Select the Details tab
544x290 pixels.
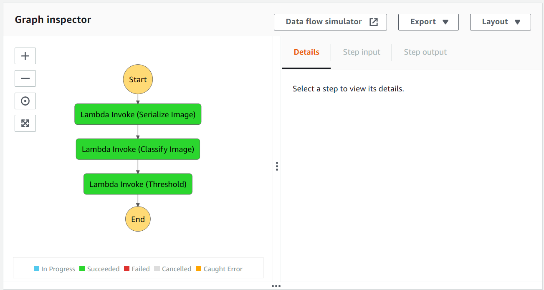[306, 52]
